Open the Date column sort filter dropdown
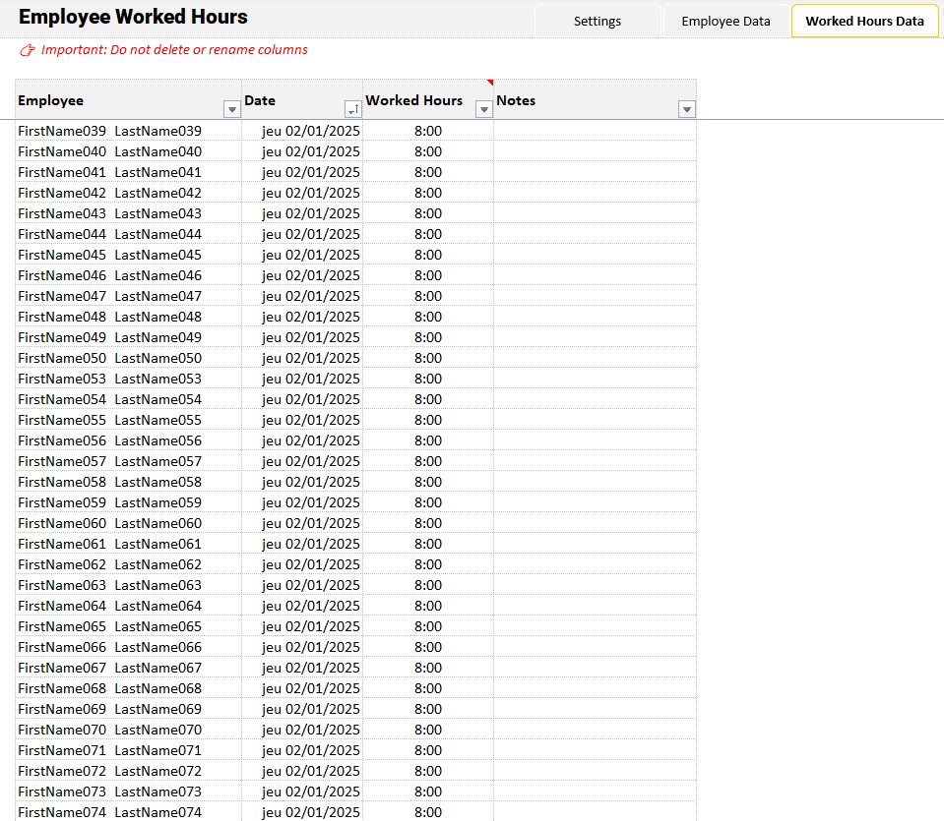 tap(352, 109)
